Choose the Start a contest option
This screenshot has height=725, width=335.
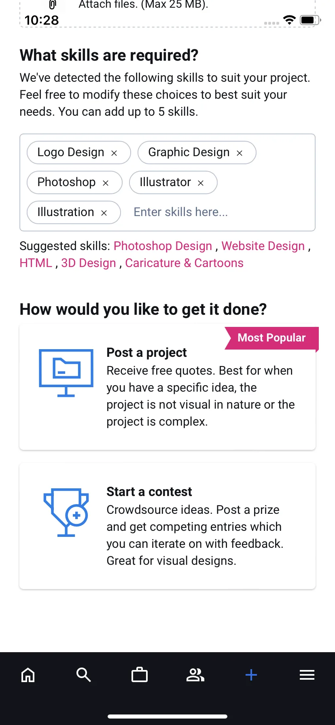[x=167, y=526]
